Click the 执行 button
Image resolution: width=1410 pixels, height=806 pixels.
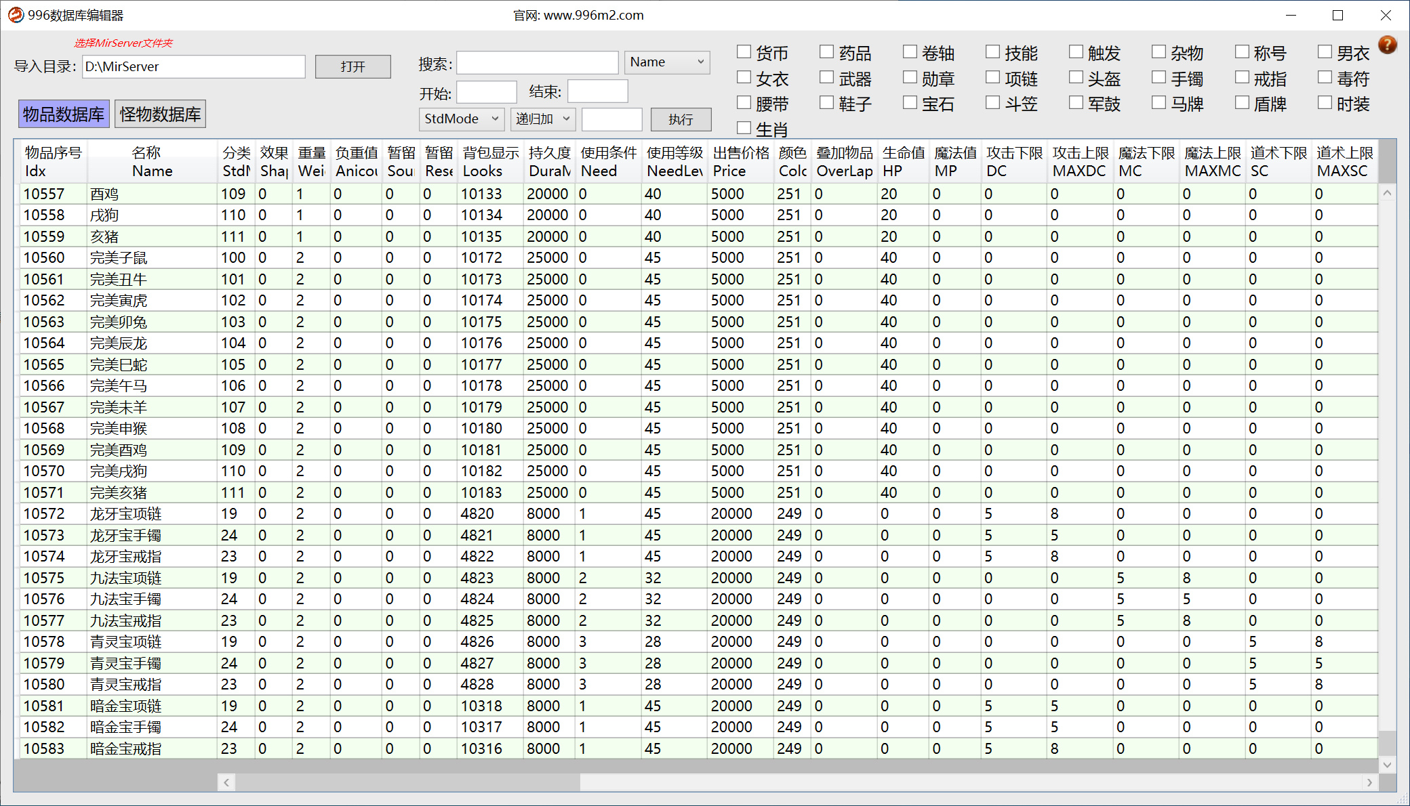(681, 119)
